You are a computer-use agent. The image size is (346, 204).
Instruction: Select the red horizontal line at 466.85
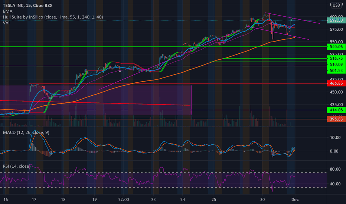point(177,83)
